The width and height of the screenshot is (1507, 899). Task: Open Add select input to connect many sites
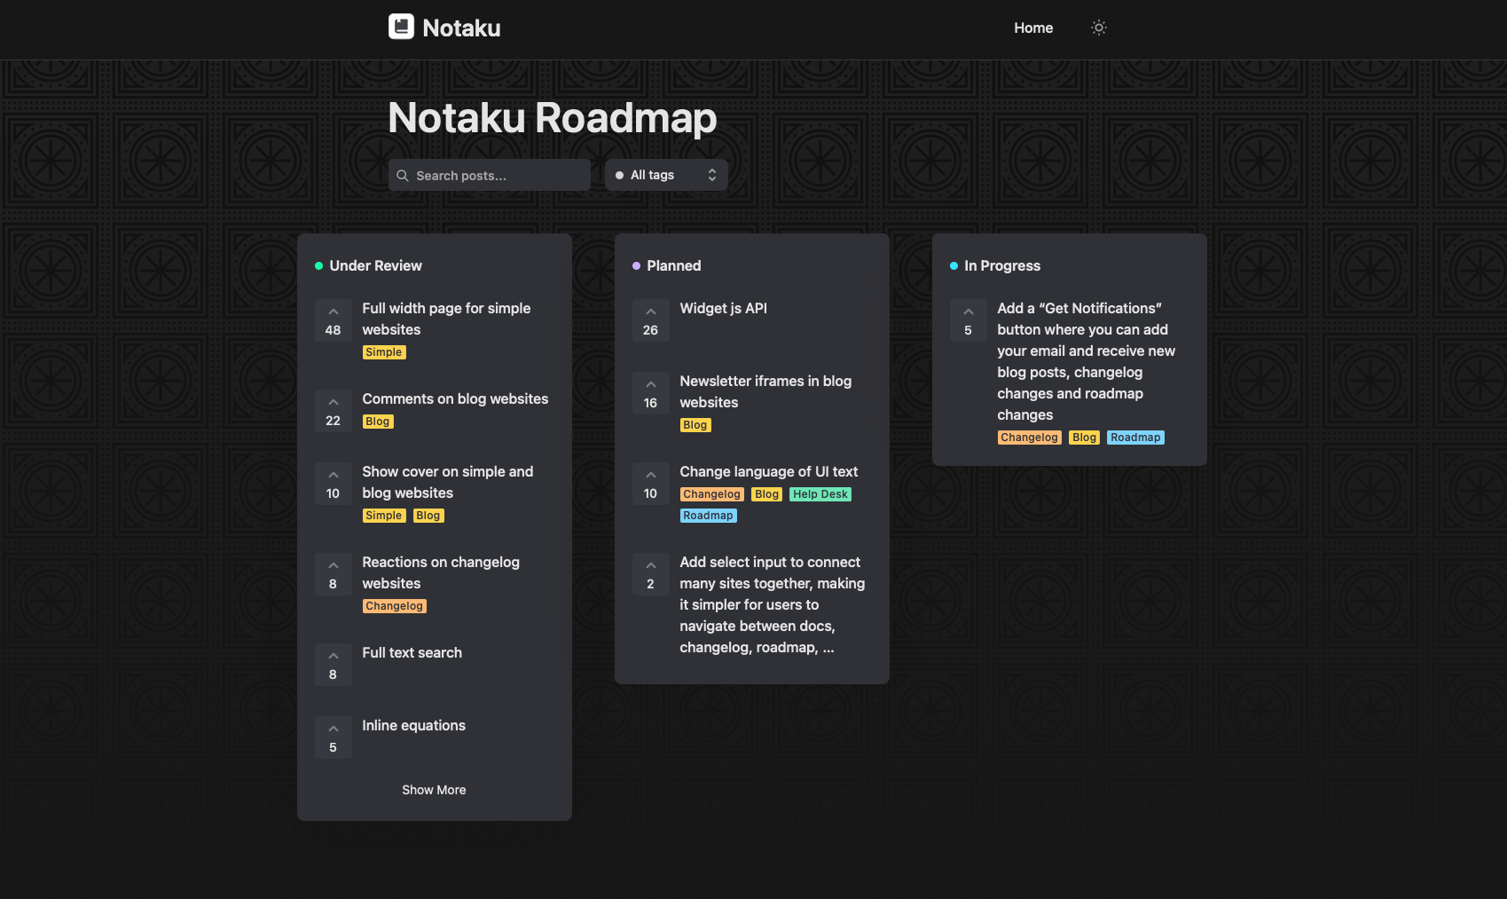pyautogui.click(x=773, y=604)
